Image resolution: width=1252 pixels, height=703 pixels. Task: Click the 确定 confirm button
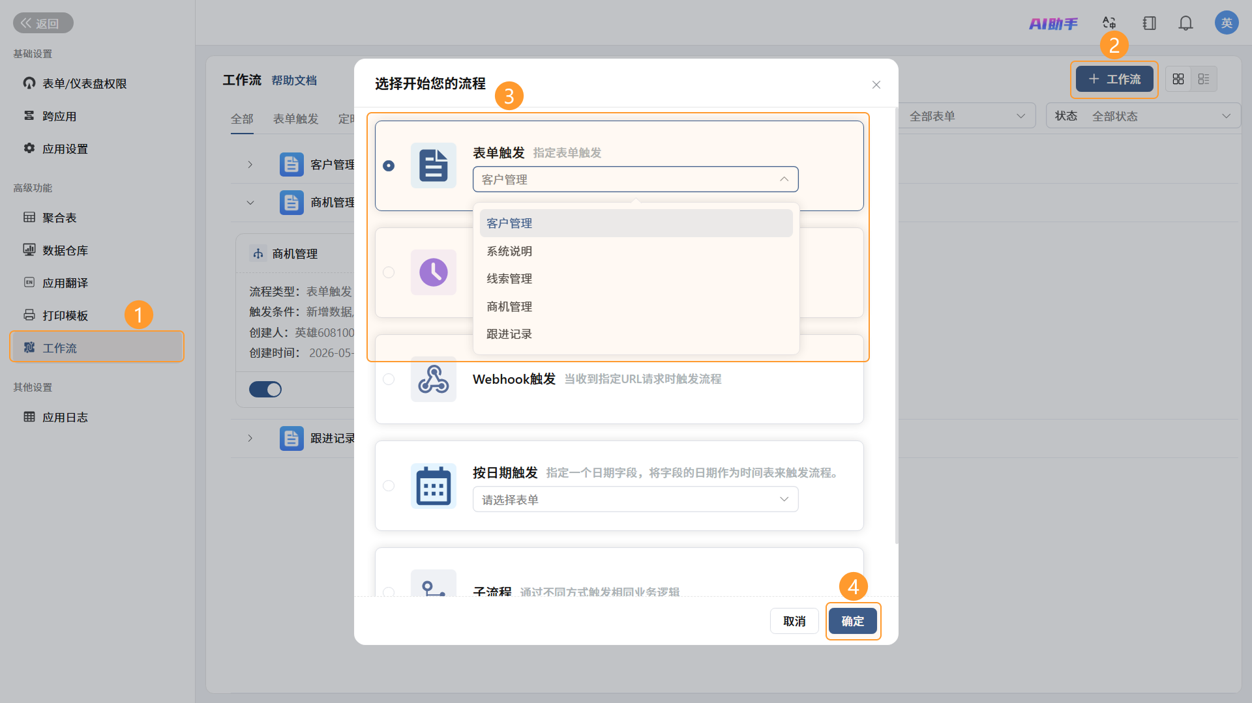[852, 622]
